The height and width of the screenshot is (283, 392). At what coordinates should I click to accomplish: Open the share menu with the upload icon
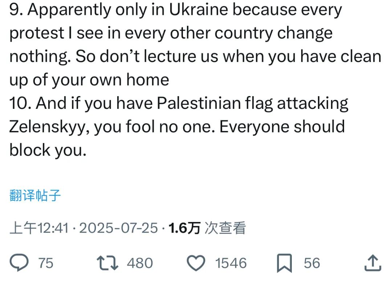pyautogui.click(x=373, y=263)
